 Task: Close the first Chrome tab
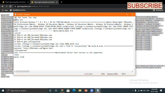pos(28,2)
